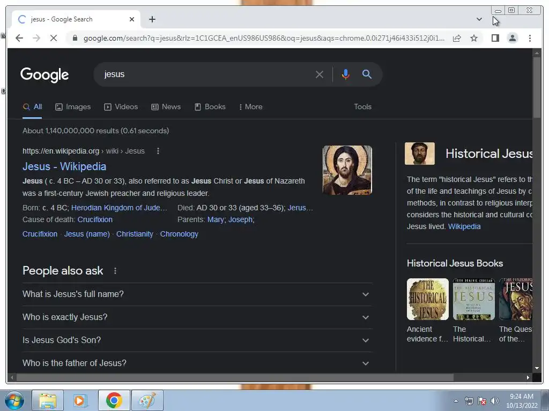Screen dimensions: 549x411
Task: Show hidden system tray icons
Action: point(456,401)
